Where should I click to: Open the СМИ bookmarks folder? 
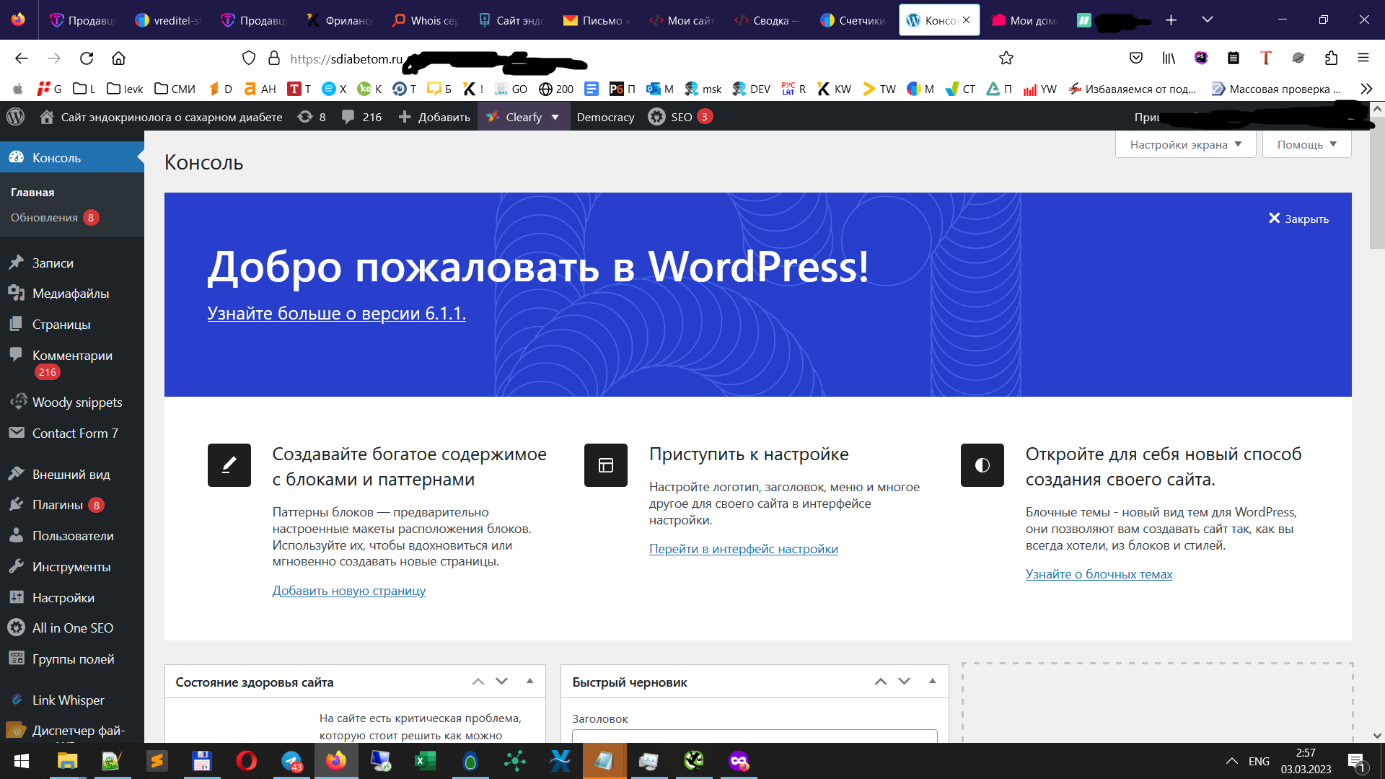coord(175,89)
